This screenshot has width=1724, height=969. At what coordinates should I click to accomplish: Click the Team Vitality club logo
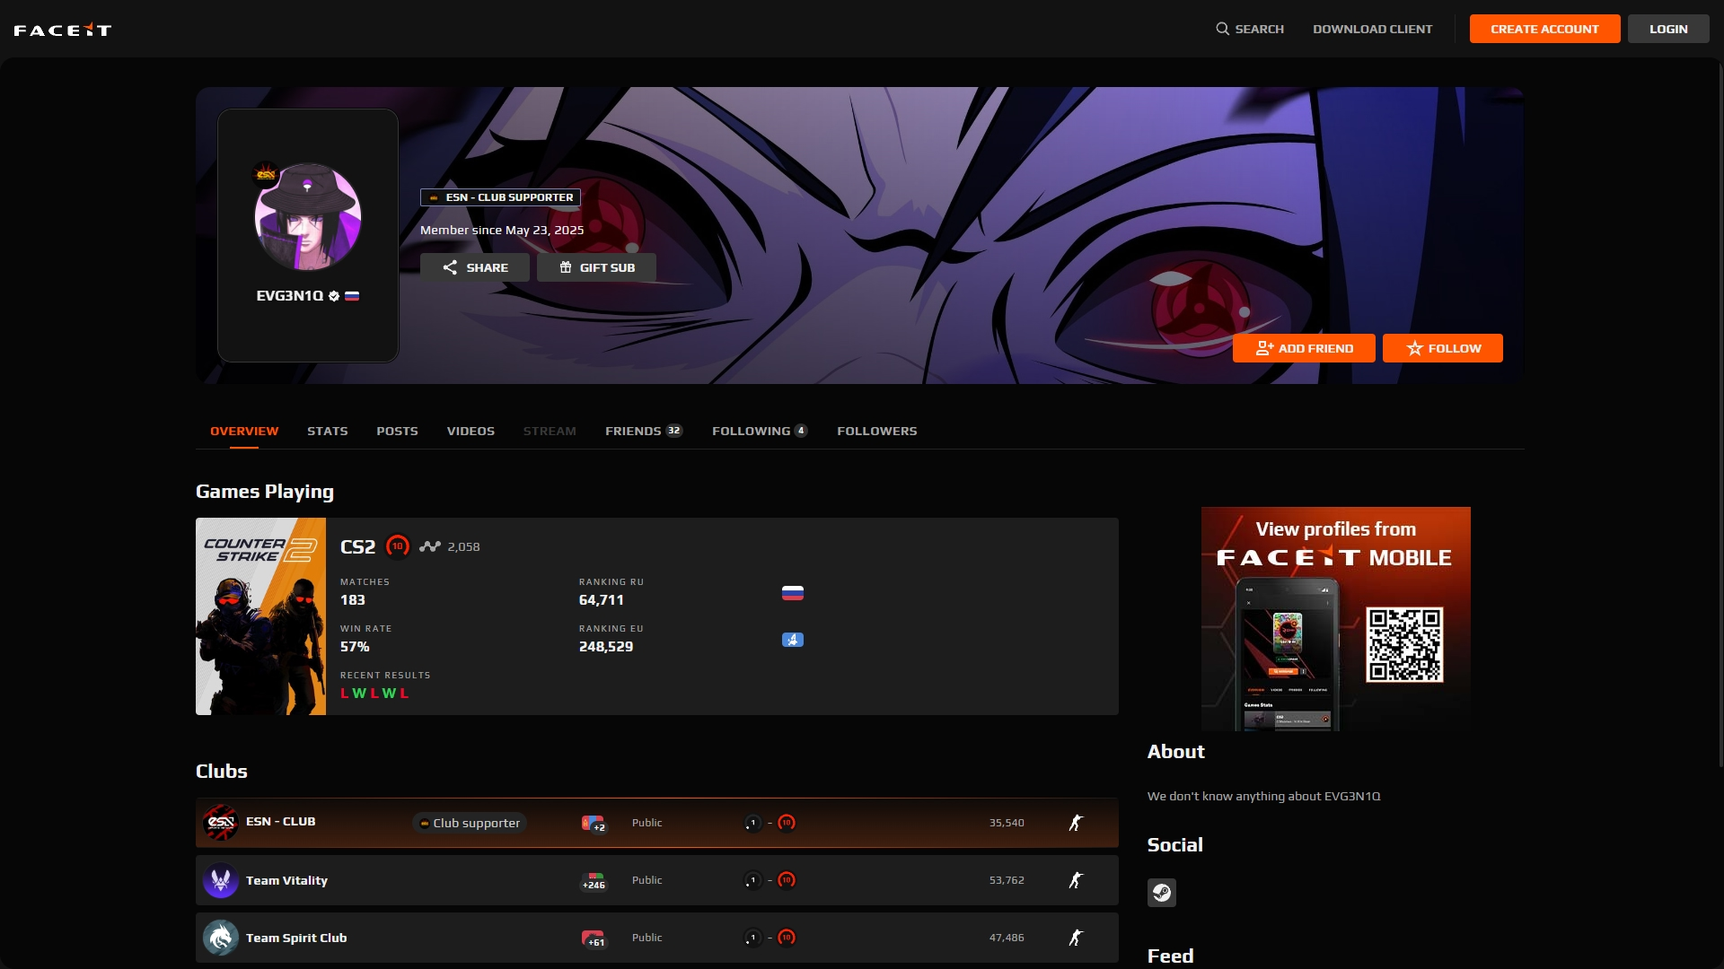click(x=220, y=880)
